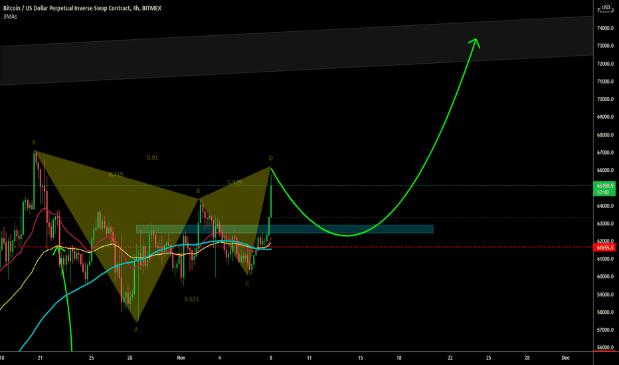Select the D point label of harmonic pattern
The height and width of the screenshot is (365, 619).
271,158
